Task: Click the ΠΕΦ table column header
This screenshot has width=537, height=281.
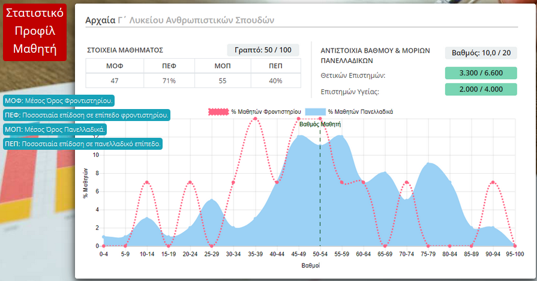Action: 169,66
